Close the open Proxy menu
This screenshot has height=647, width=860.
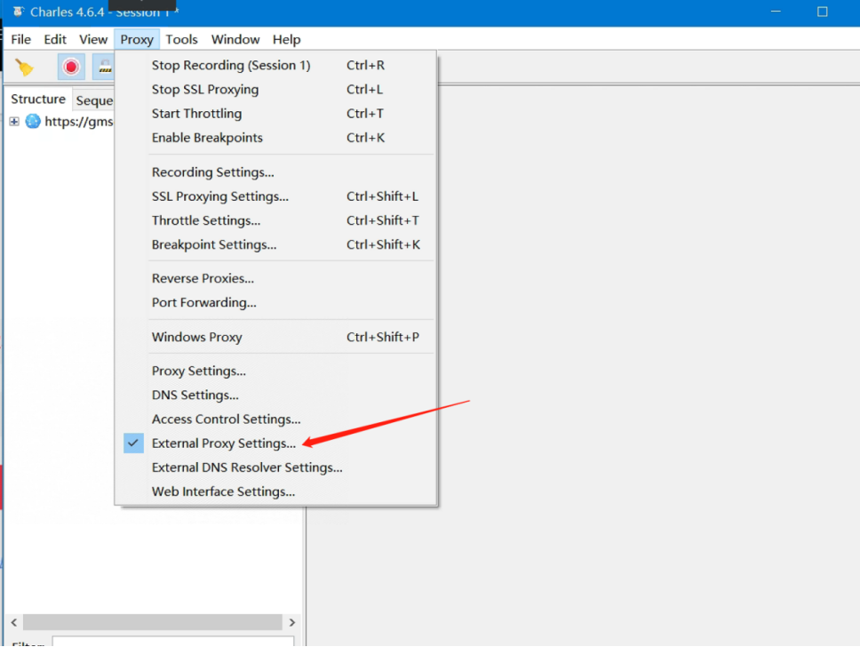pos(137,39)
